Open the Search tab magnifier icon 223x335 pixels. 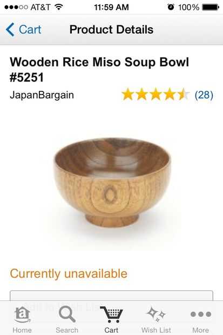tap(67, 314)
